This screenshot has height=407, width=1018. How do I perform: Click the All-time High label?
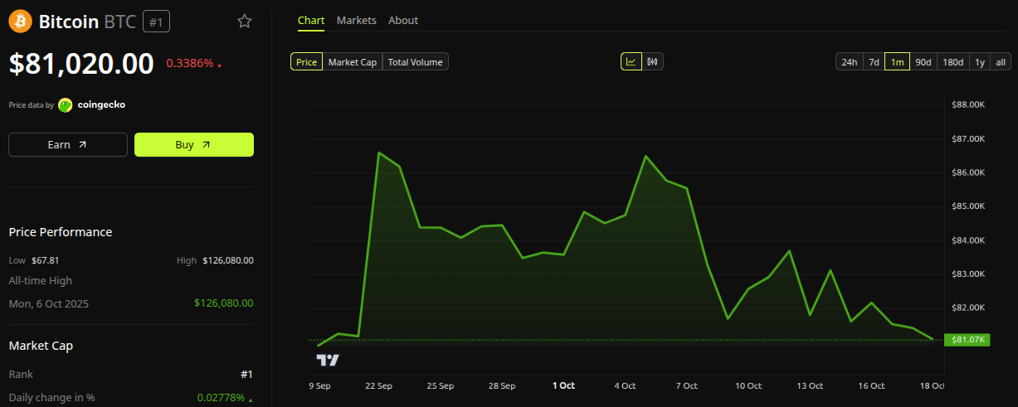click(x=40, y=281)
